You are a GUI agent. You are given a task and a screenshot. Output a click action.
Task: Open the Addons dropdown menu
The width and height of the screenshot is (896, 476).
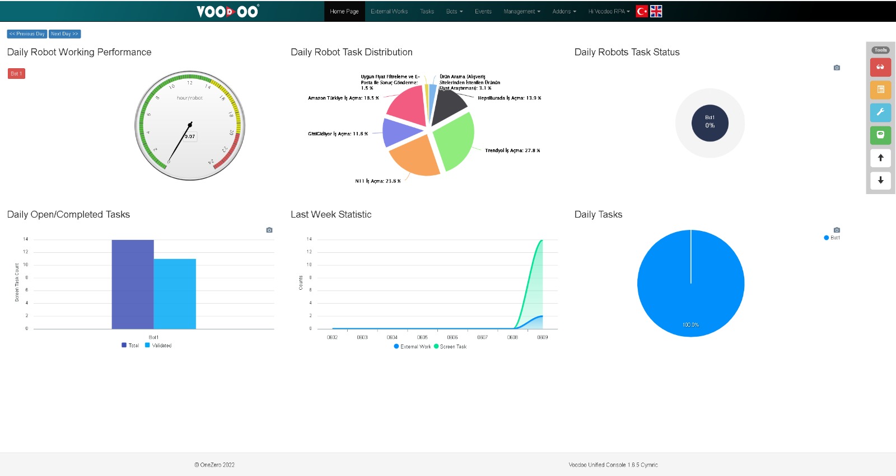564,11
